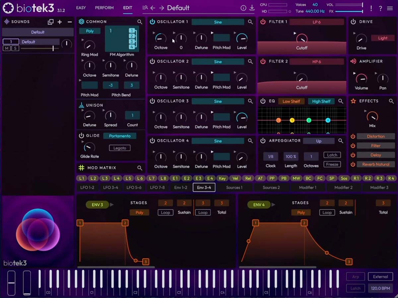
Task: Toggle Oscillator 4 power button
Action: (x=152, y=141)
